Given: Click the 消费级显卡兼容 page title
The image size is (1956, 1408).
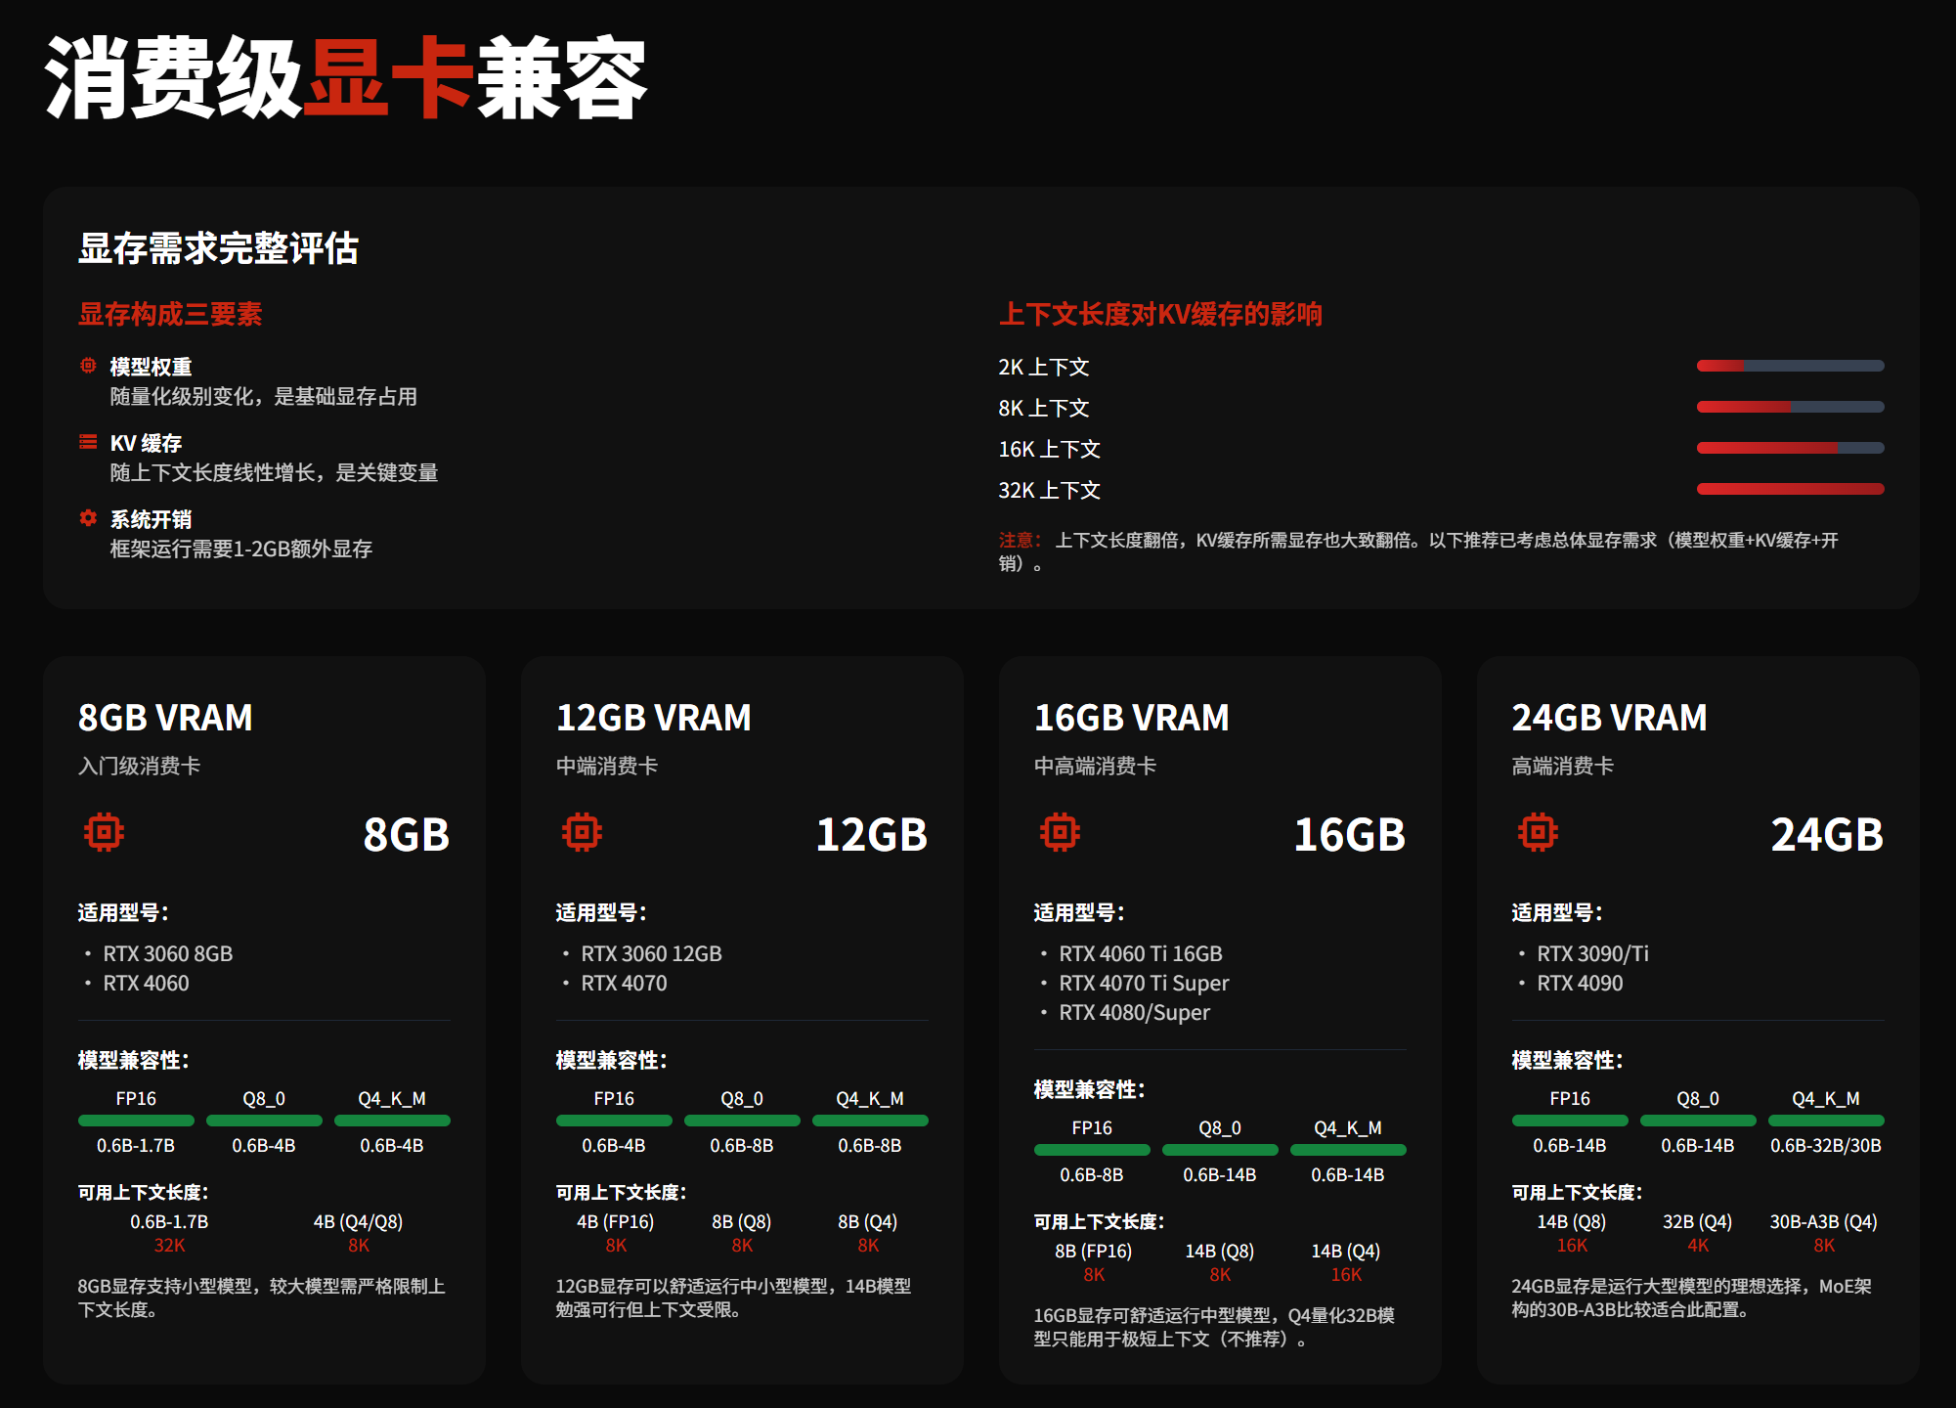Looking at the screenshot, I should pyautogui.click(x=346, y=78).
